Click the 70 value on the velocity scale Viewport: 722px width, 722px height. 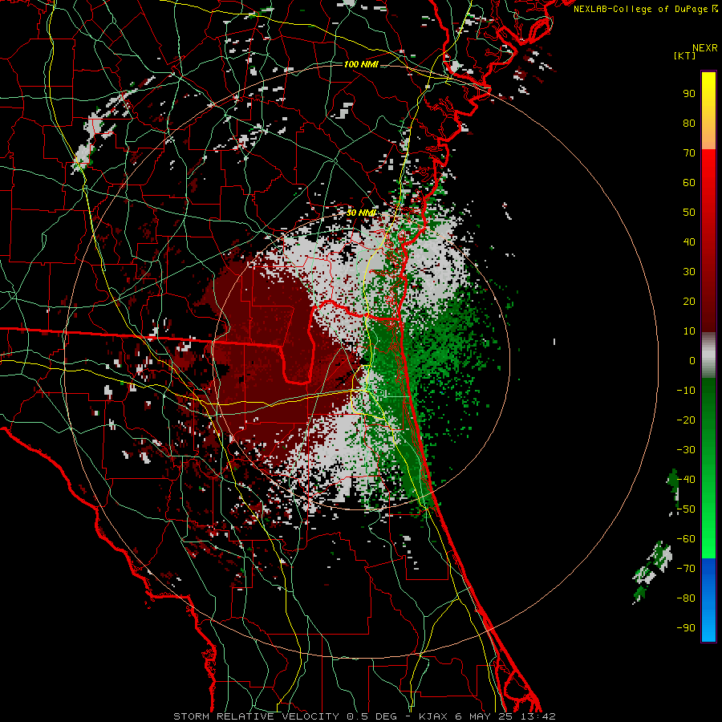(x=689, y=153)
